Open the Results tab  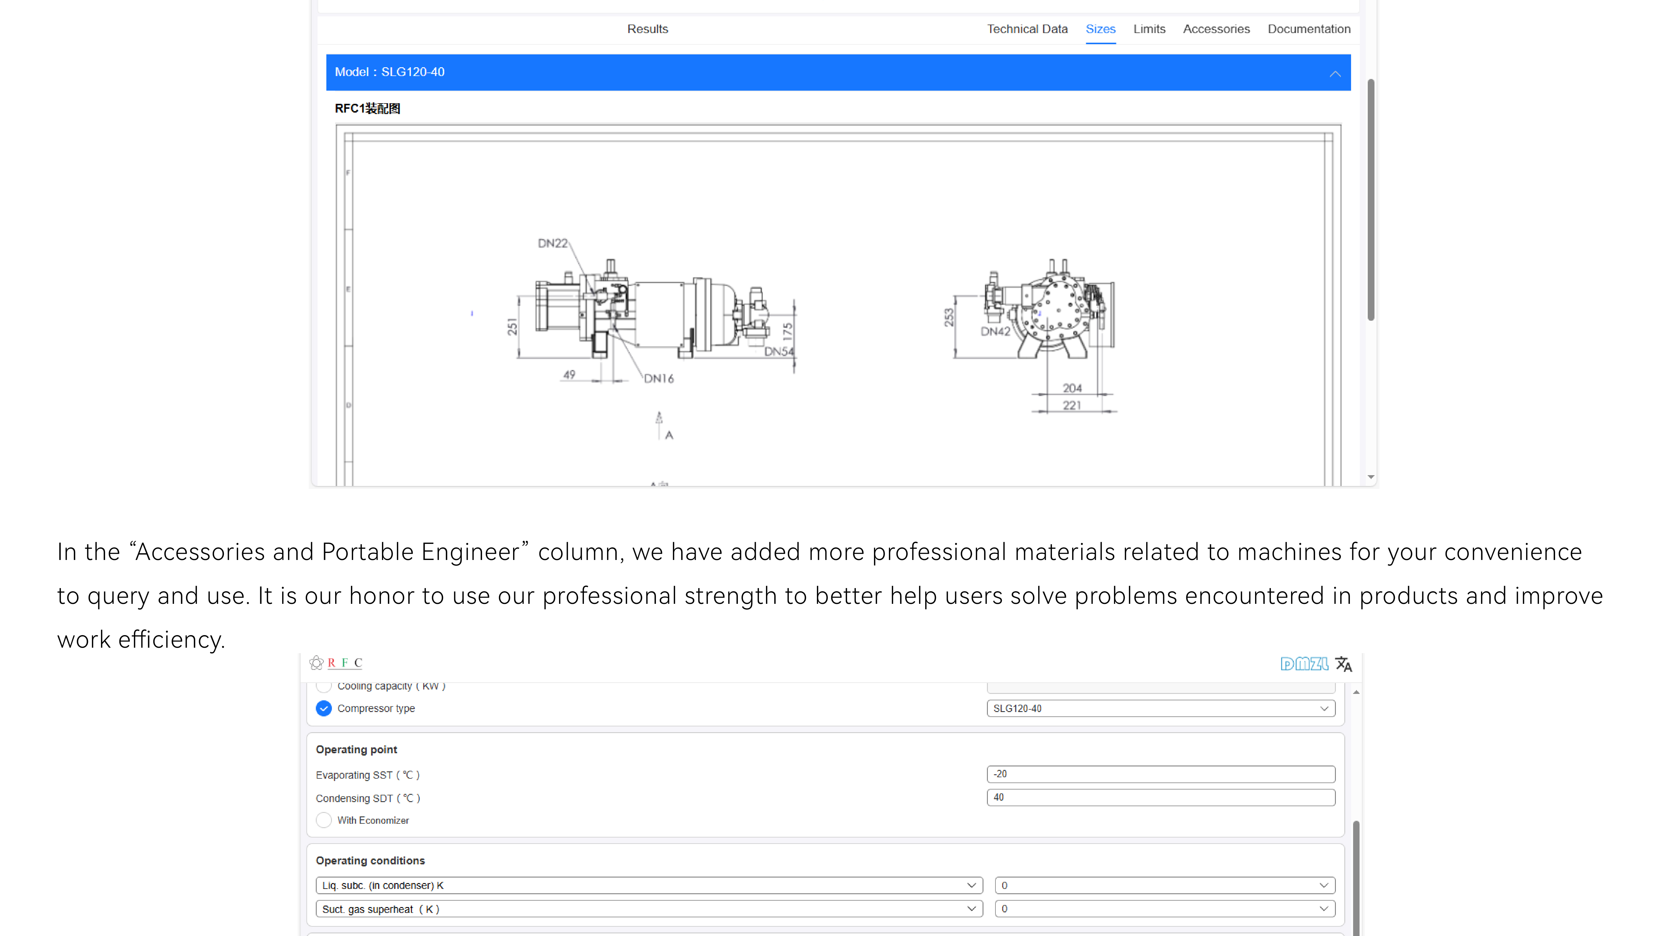647,29
